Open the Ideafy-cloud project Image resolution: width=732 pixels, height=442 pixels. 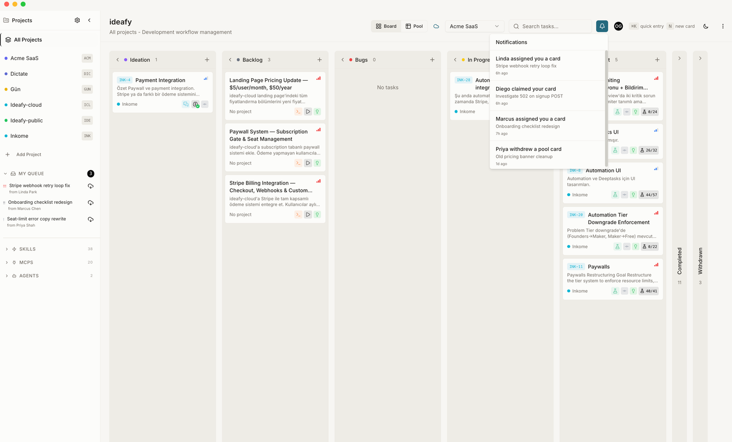(49, 105)
